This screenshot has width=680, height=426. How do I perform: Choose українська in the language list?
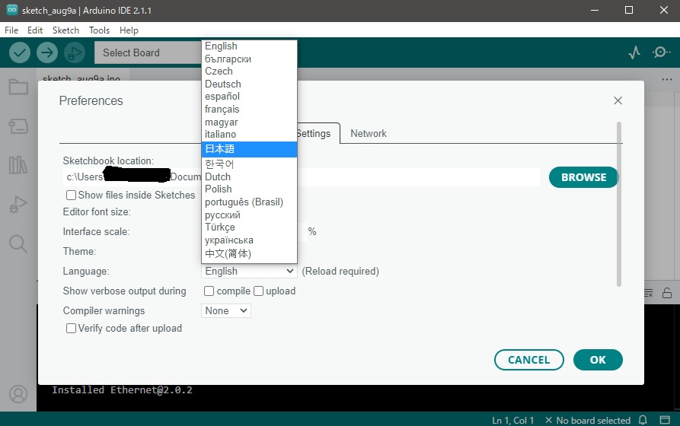[249, 240]
